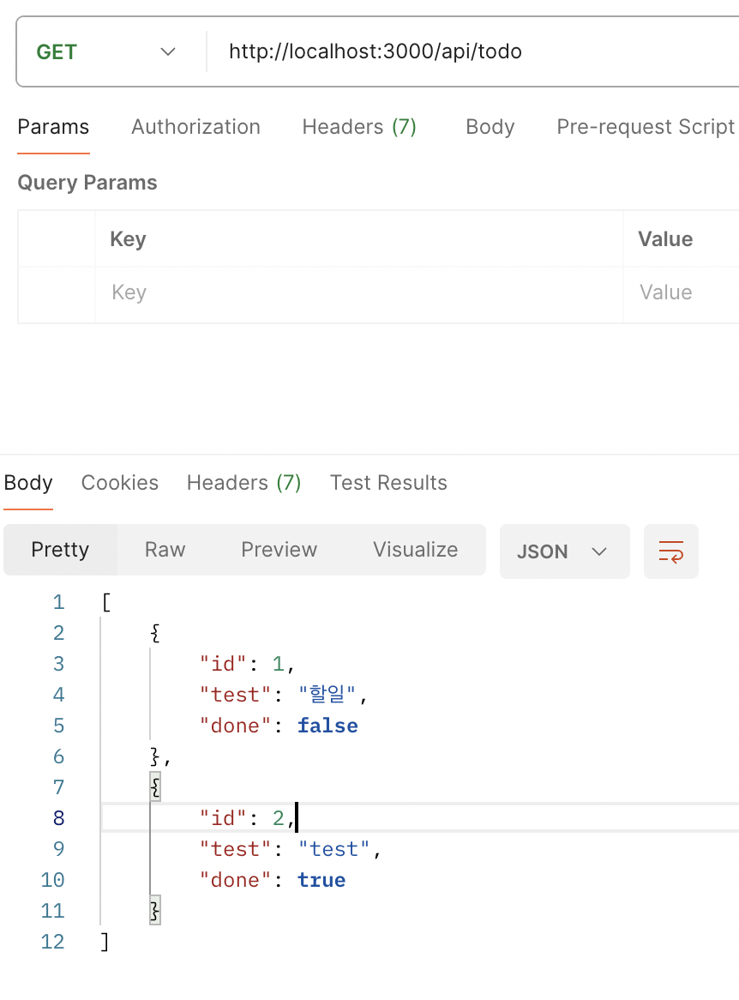Select the Pretty view button

click(60, 550)
